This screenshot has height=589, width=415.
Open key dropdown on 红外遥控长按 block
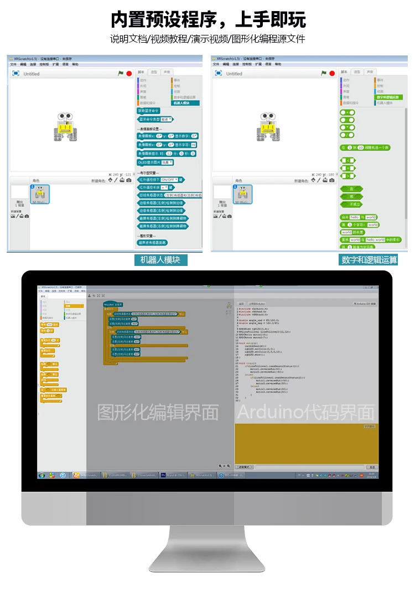pos(164,187)
